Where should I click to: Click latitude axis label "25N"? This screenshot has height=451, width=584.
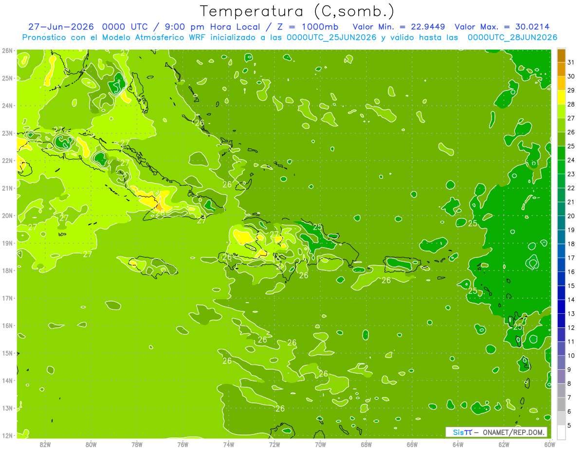pos(7,78)
